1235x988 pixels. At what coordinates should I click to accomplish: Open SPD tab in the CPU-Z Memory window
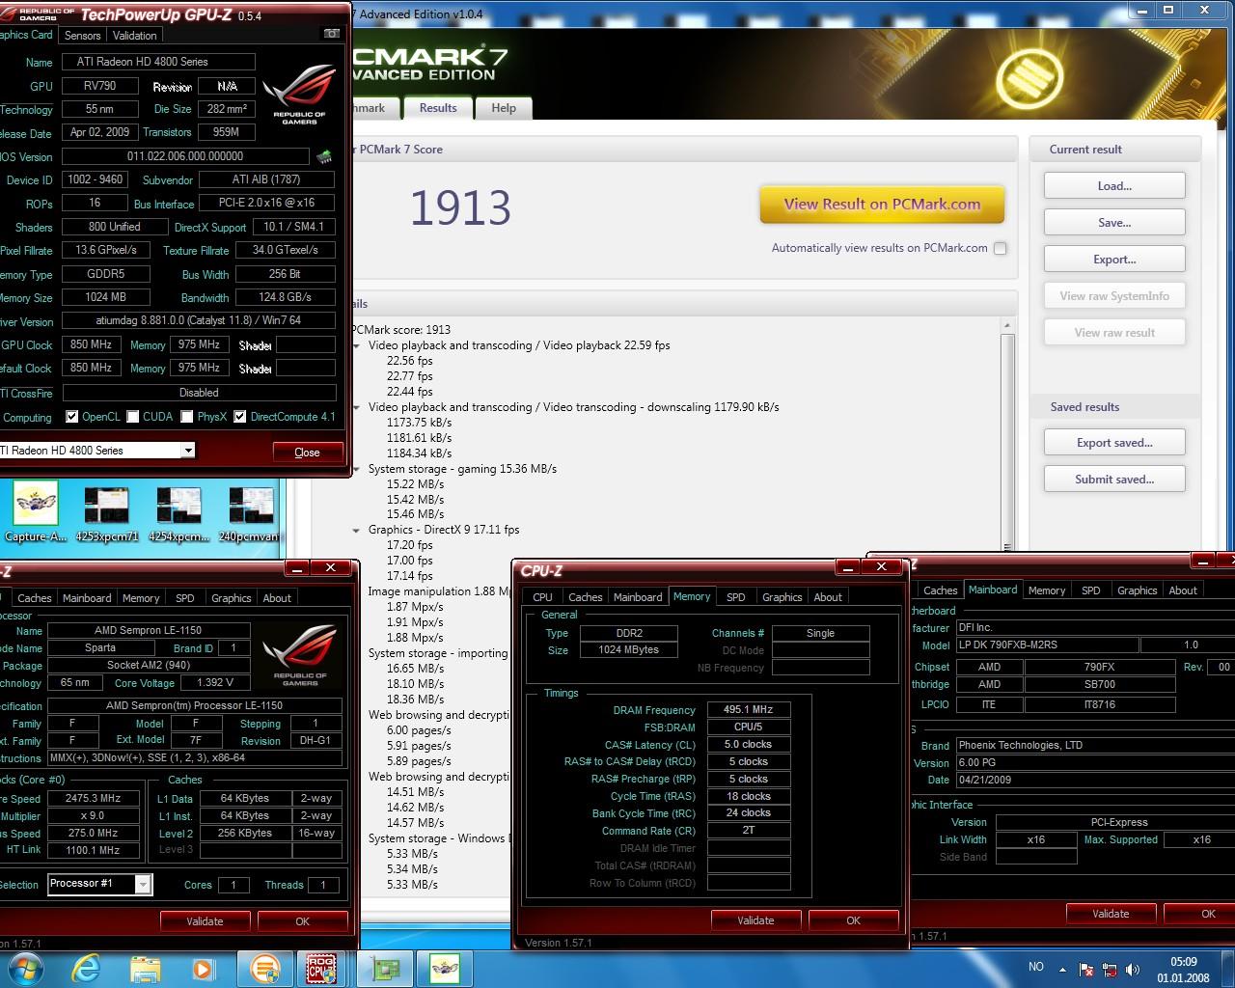[x=736, y=597]
